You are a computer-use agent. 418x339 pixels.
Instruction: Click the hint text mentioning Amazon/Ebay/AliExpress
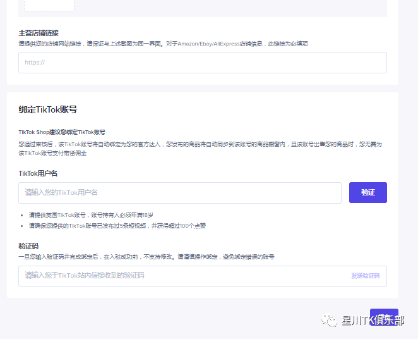coord(163,44)
